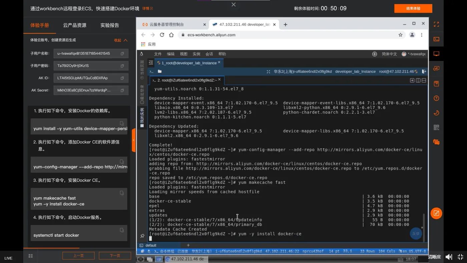Open the 编辑 menu in workbench
467x263 pixels.
[x=171, y=54]
